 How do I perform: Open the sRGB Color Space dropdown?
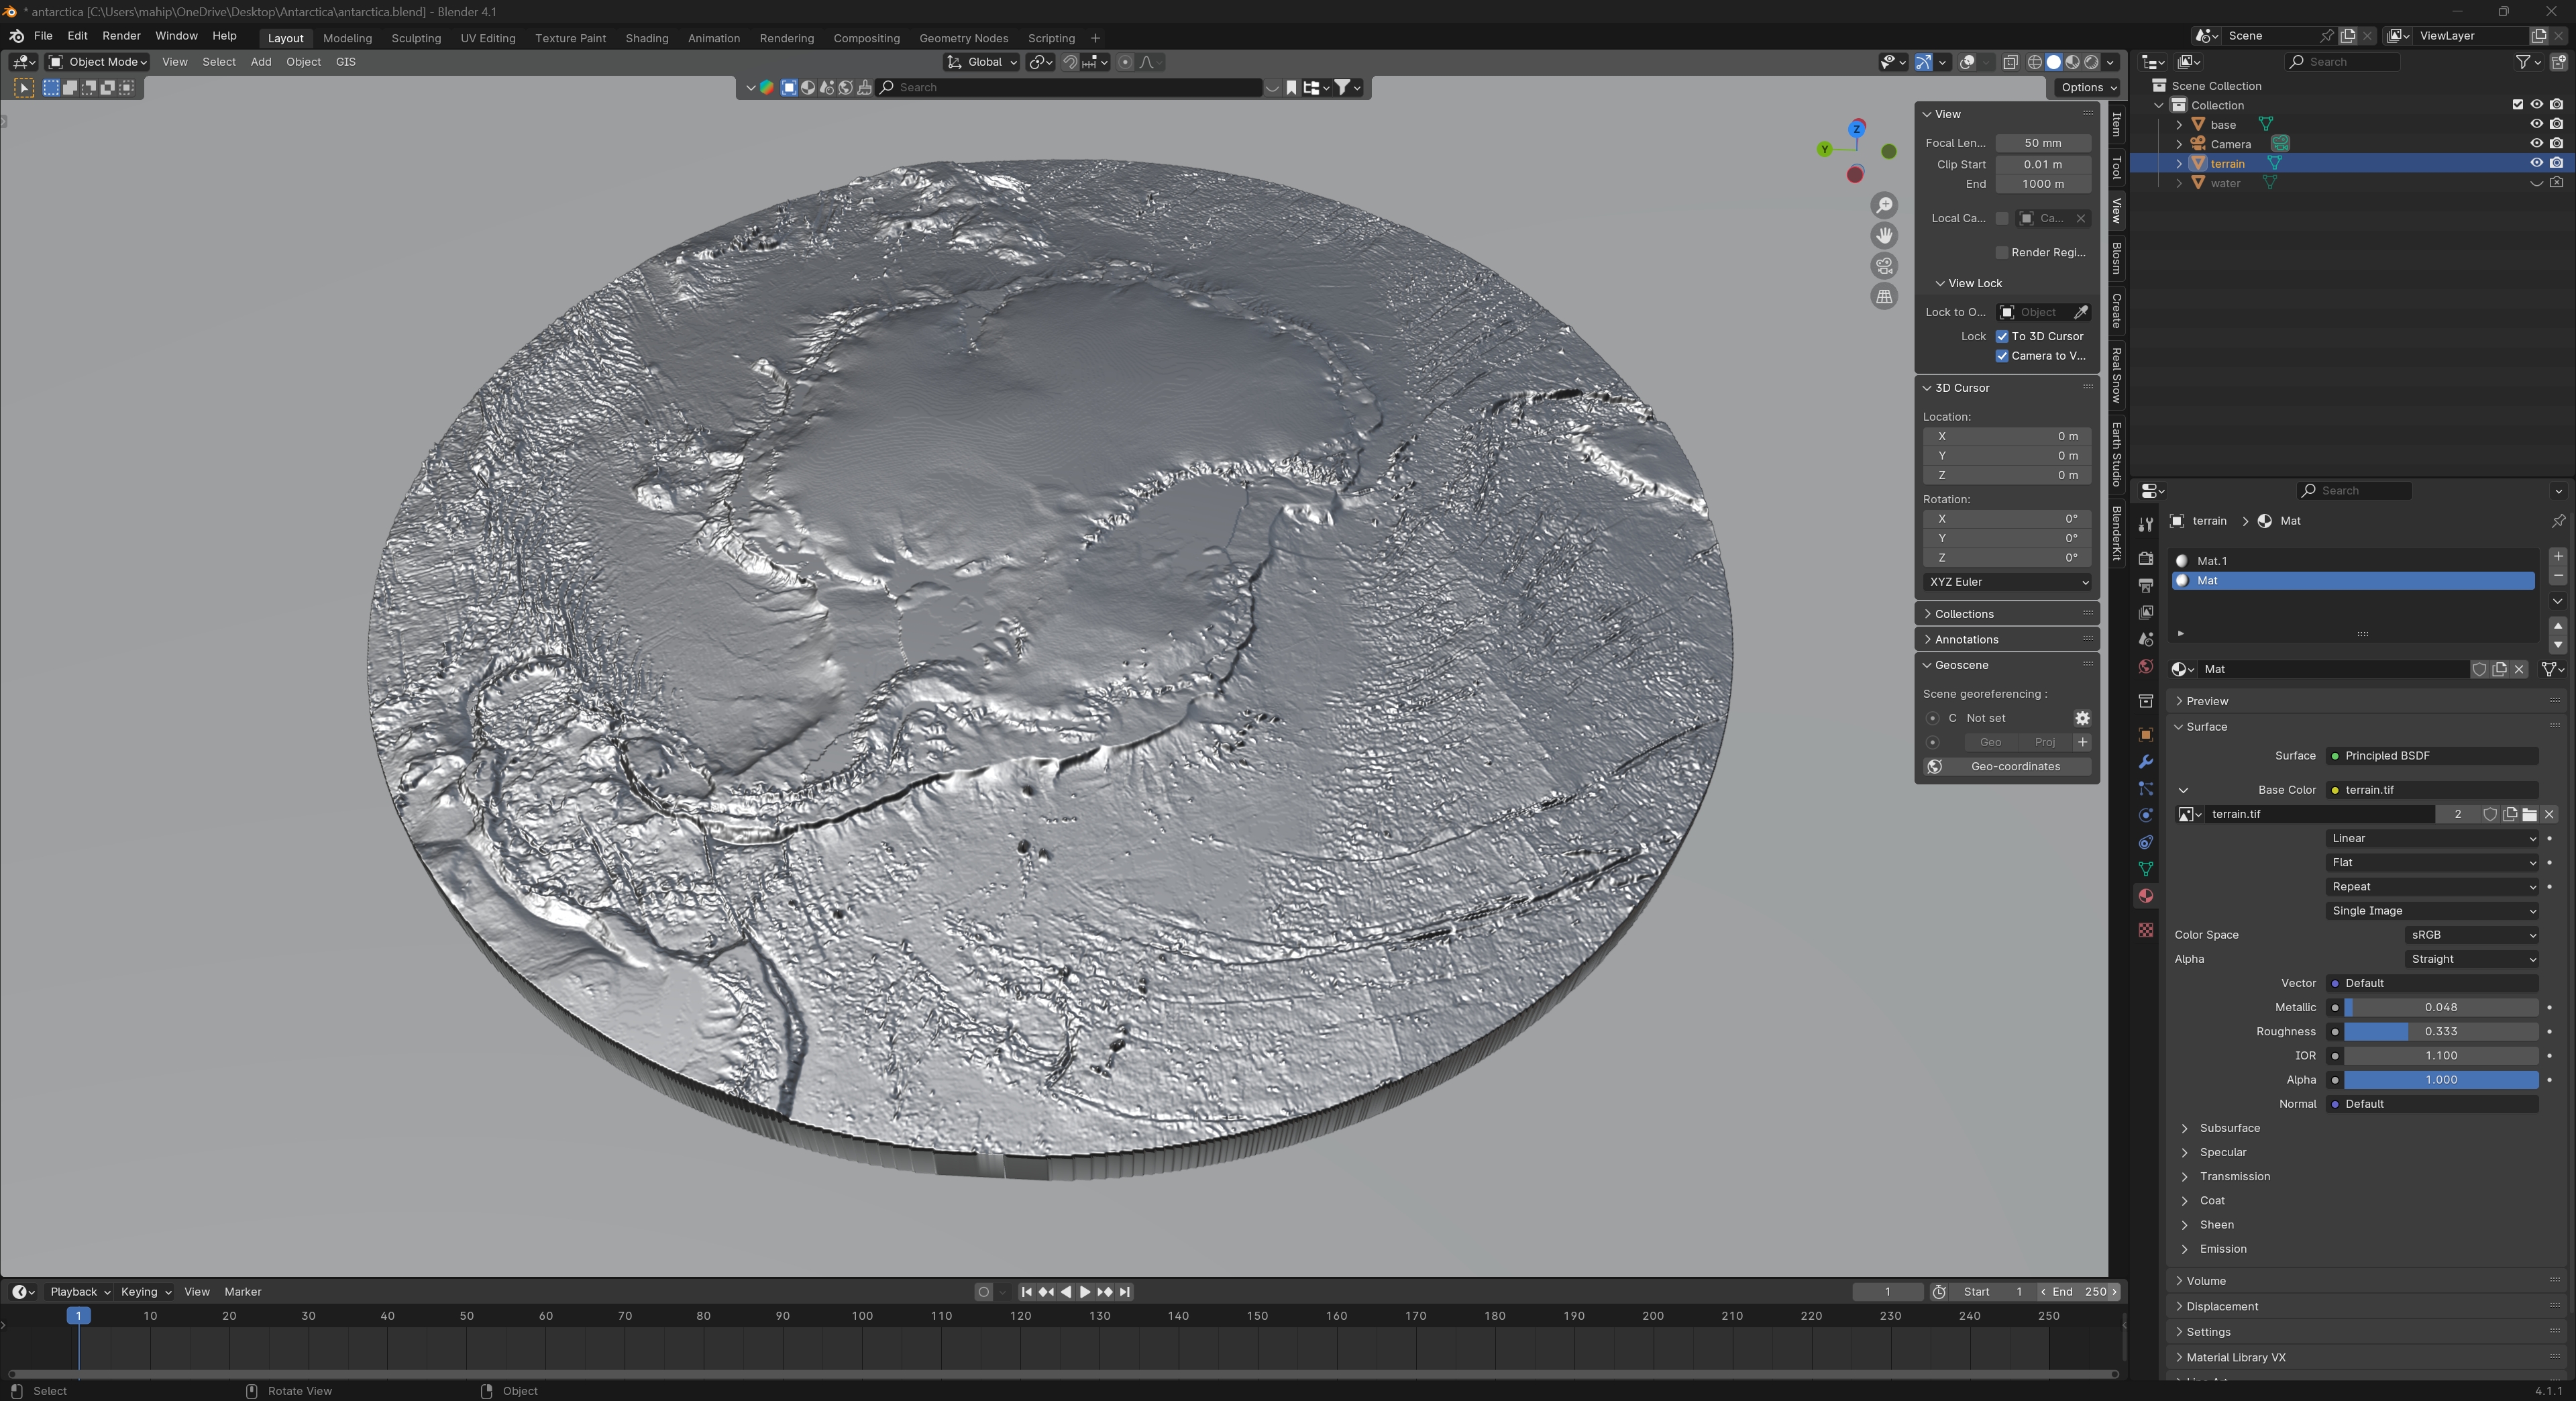pyautogui.click(x=2470, y=935)
